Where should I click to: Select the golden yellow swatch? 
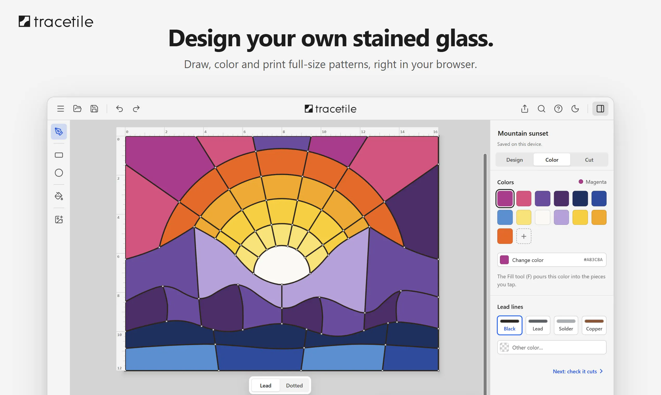click(x=580, y=217)
